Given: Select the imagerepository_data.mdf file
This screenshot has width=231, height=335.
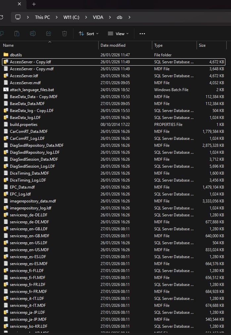Looking at the screenshot, I should coord(33,201).
